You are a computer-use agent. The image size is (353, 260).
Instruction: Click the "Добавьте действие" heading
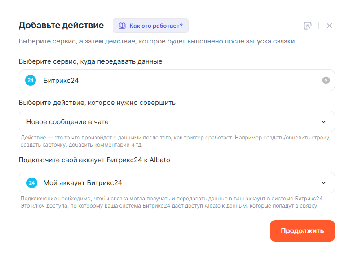point(61,25)
